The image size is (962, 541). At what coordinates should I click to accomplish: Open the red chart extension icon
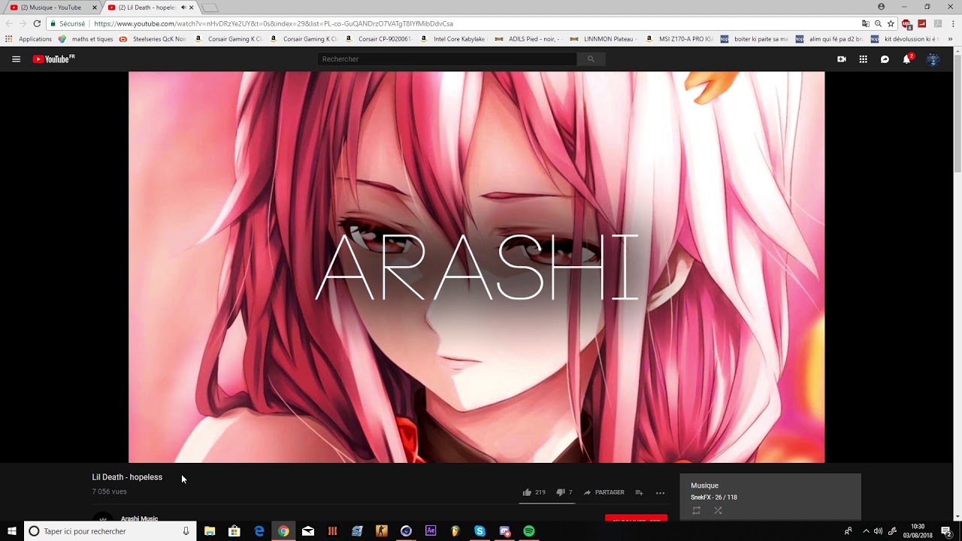coord(922,23)
